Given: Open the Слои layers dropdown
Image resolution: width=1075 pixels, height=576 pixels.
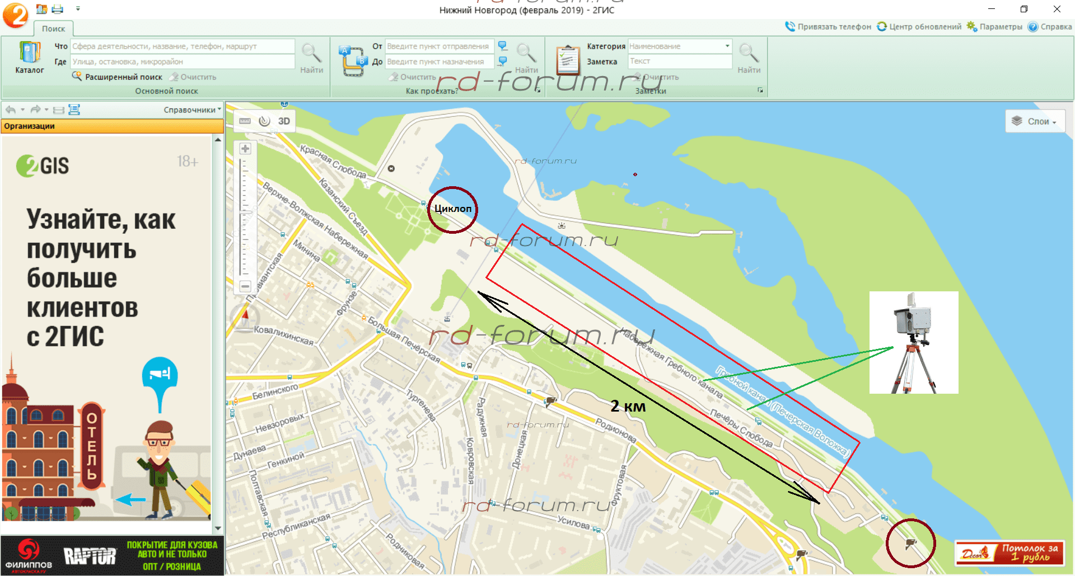Looking at the screenshot, I should (1035, 121).
